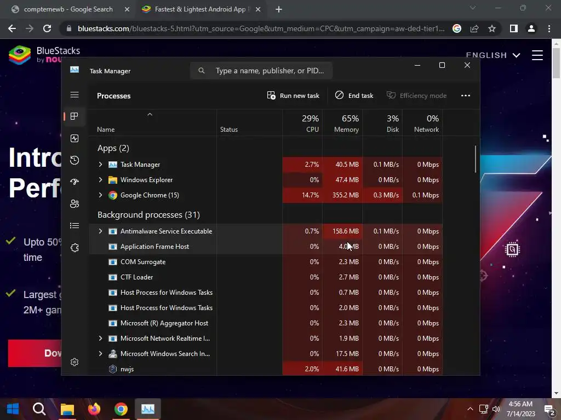
Task: Expand the Google Chrome (15) row
Action: (x=100, y=195)
